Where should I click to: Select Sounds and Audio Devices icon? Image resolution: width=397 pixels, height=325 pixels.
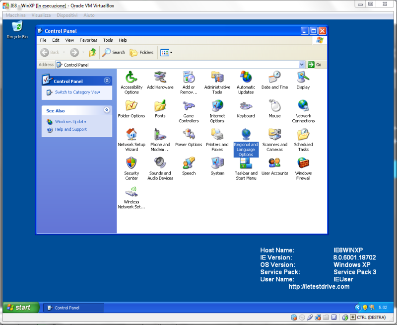pos(160,168)
